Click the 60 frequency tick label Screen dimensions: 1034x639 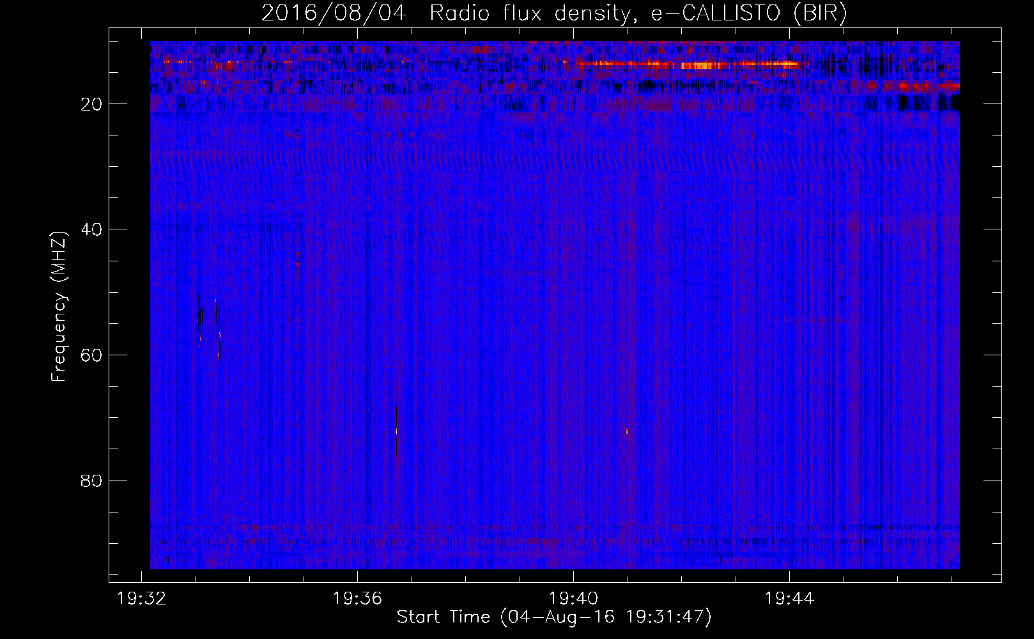(92, 355)
